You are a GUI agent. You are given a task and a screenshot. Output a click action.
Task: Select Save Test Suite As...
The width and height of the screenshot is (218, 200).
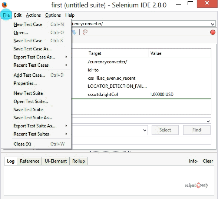point(42,118)
